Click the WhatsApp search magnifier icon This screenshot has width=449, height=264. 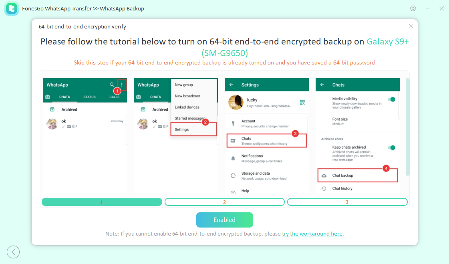pos(112,85)
